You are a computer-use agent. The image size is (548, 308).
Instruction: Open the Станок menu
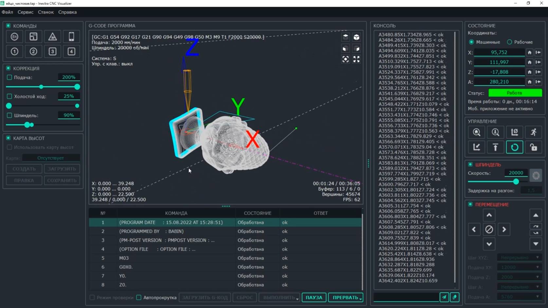pos(46,12)
